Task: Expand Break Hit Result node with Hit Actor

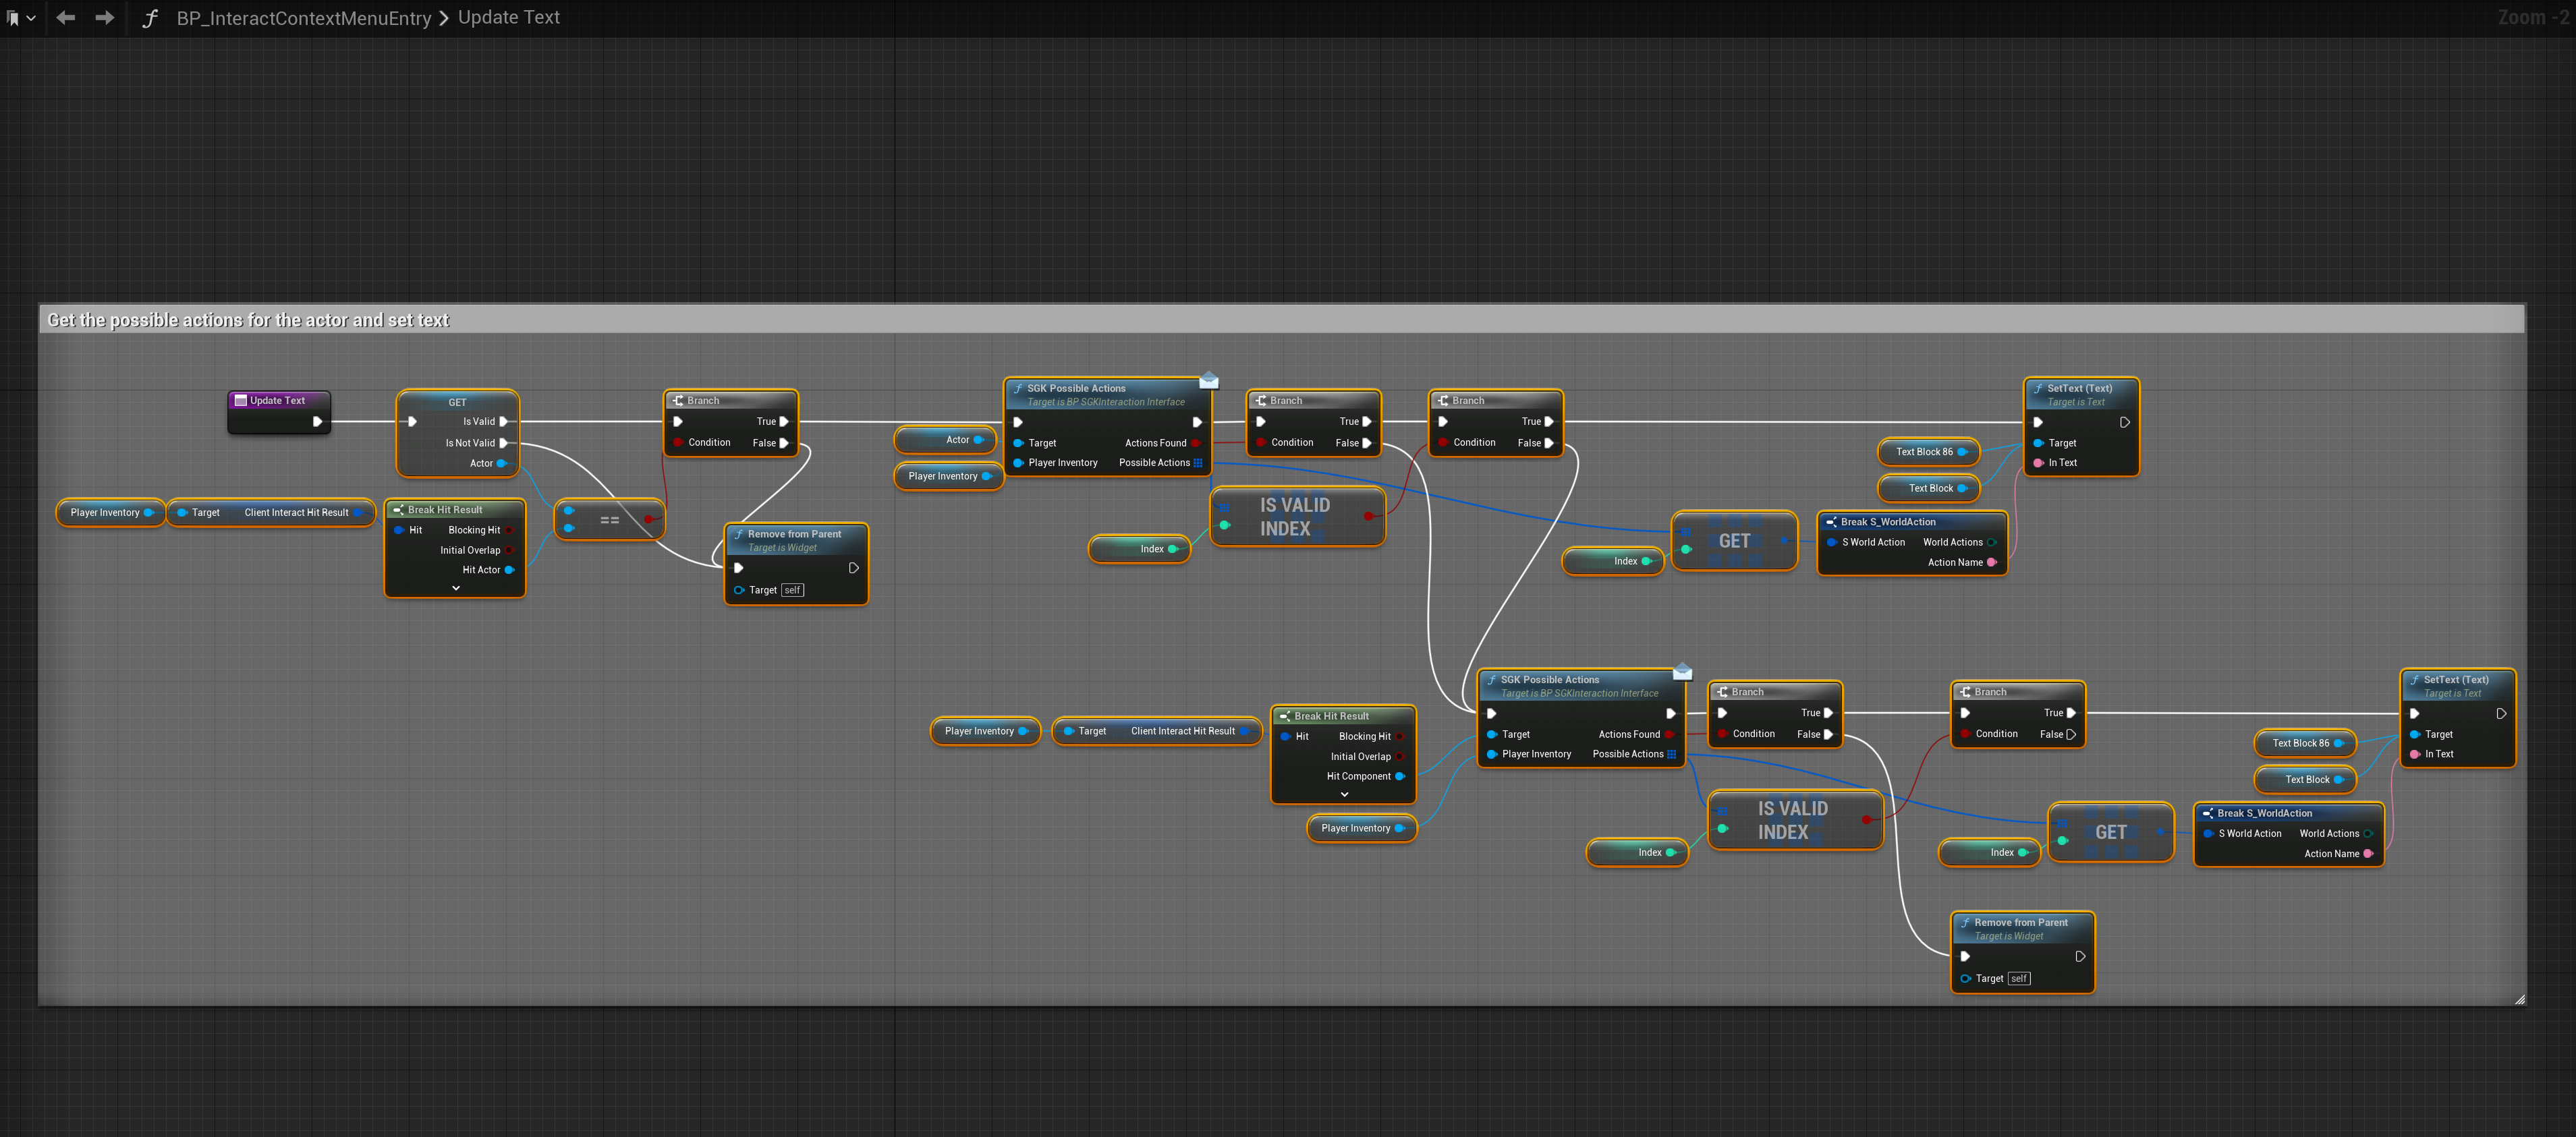Action: click(x=456, y=589)
